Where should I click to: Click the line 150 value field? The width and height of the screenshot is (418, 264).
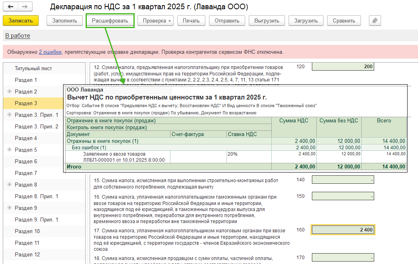pyautogui.click(x=343, y=196)
